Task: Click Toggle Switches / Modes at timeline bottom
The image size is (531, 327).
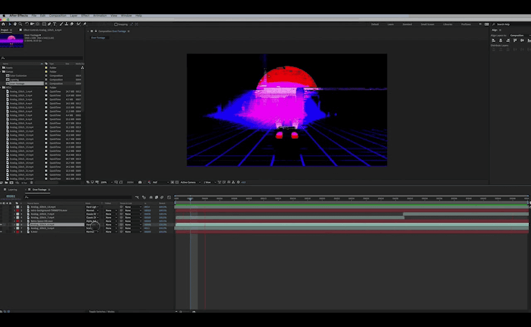Action: pyautogui.click(x=102, y=311)
